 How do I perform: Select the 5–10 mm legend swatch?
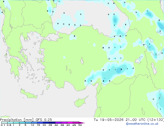28,123
